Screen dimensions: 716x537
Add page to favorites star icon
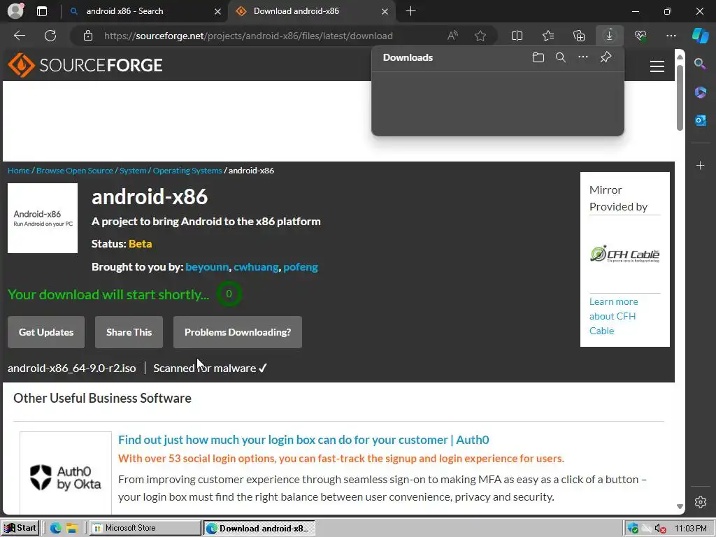tap(480, 36)
